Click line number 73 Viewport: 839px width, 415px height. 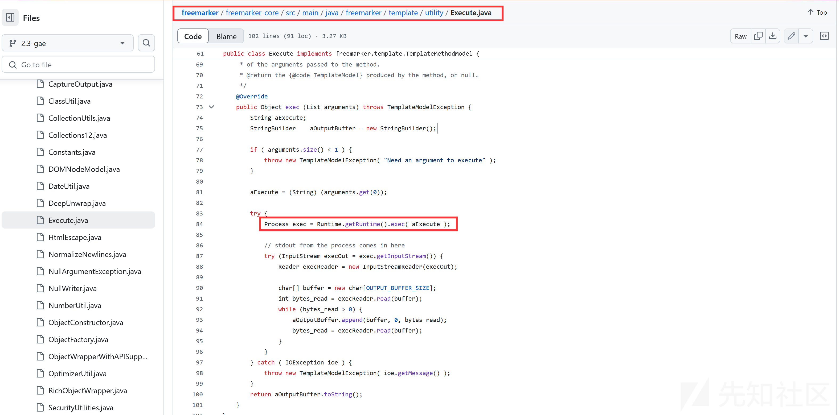pyautogui.click(x=199, y=107)
